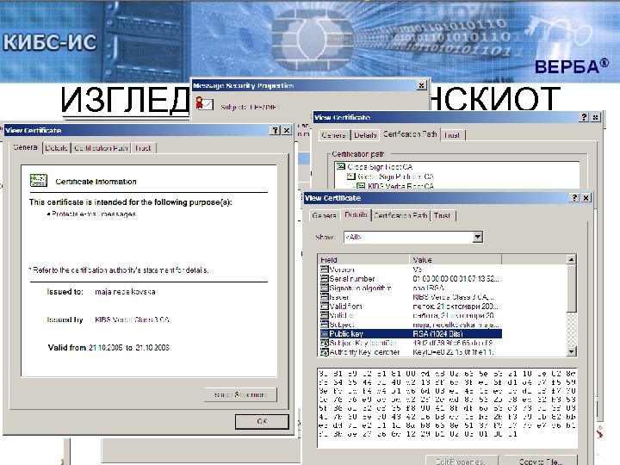Open General tab in front certificate window
The width and height of the screenshot is (620, 465).
(x=325, y=216)
